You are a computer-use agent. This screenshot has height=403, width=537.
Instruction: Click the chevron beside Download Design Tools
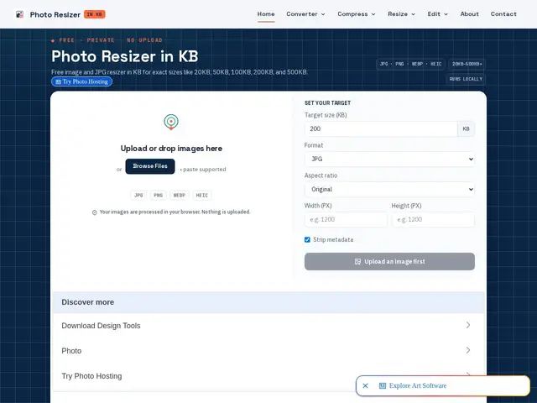[468, 325]
